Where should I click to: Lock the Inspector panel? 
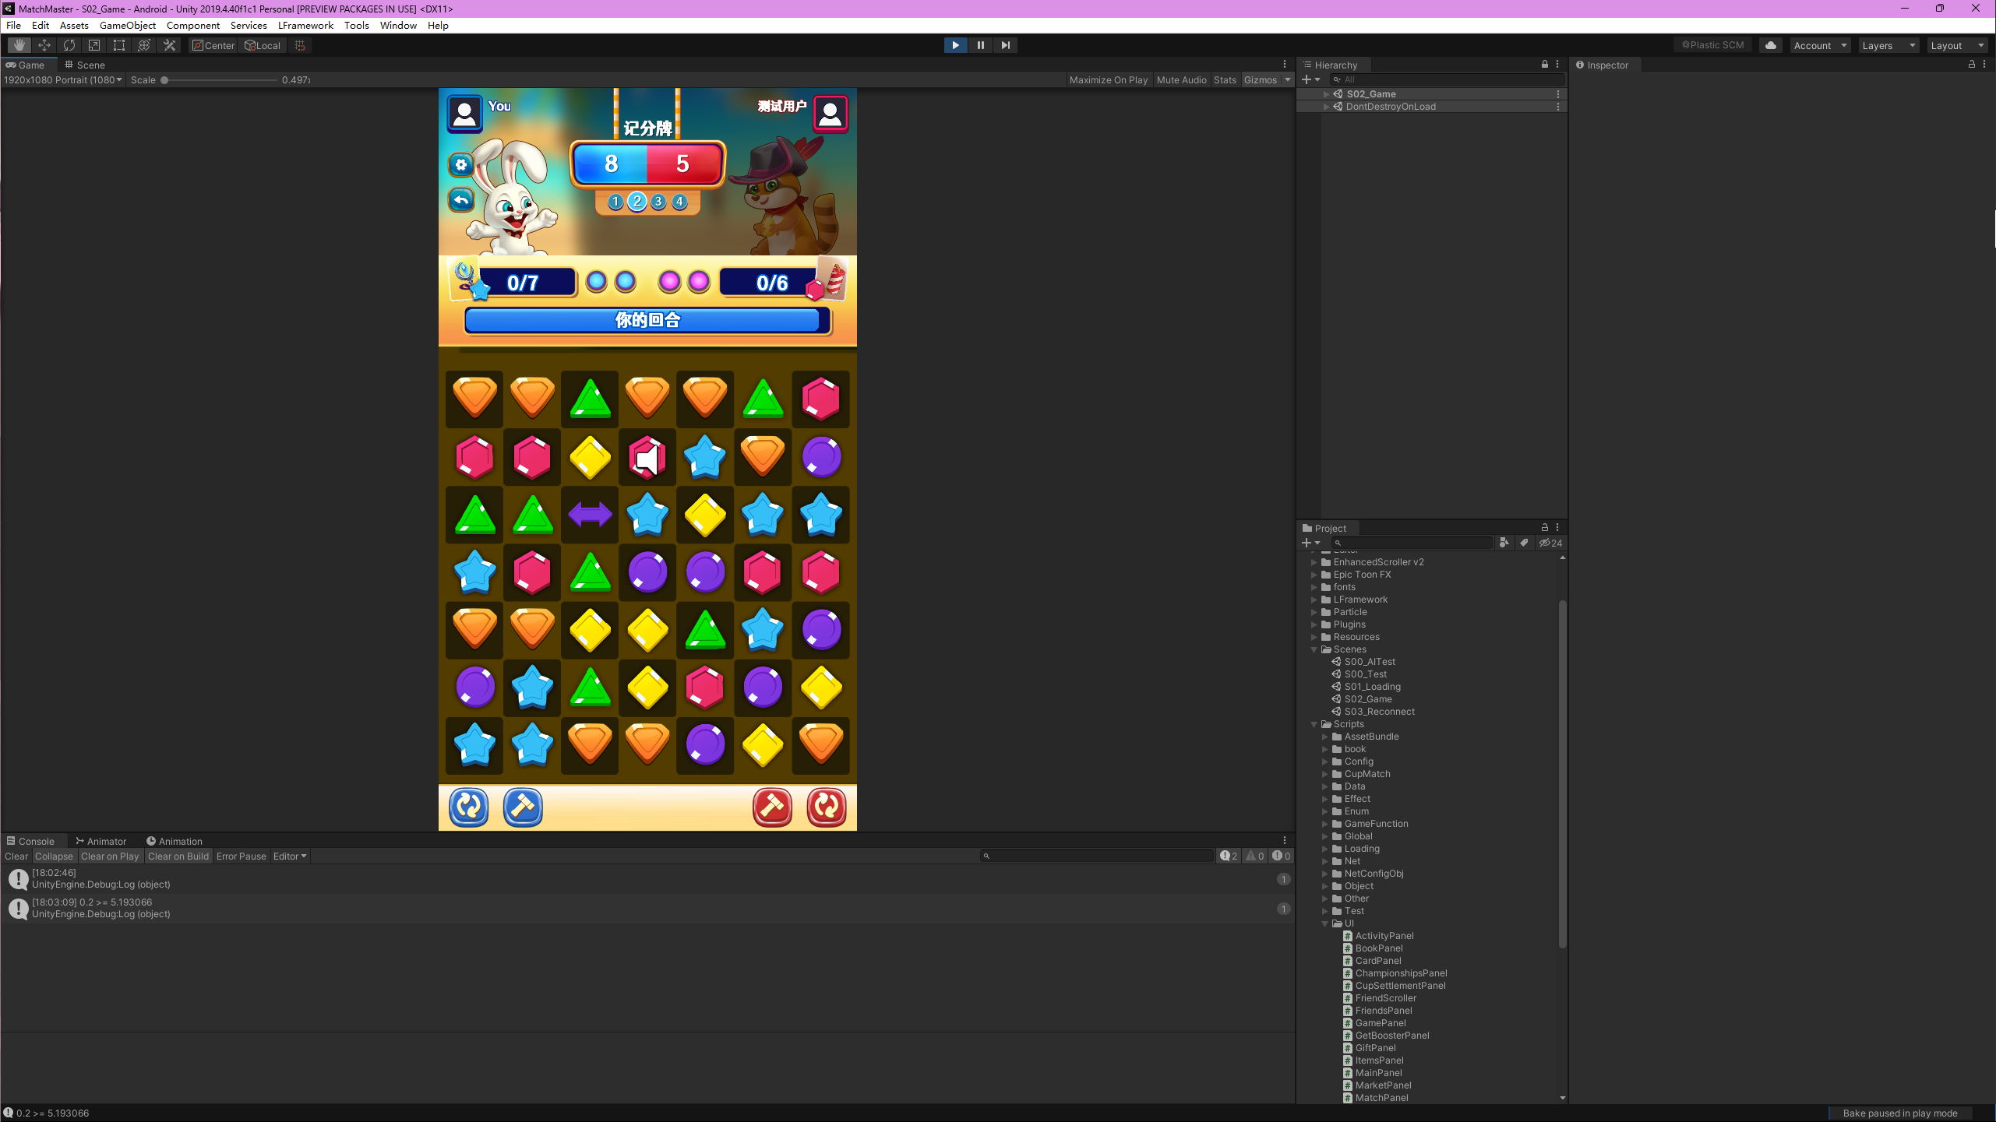coord(1972,65)
